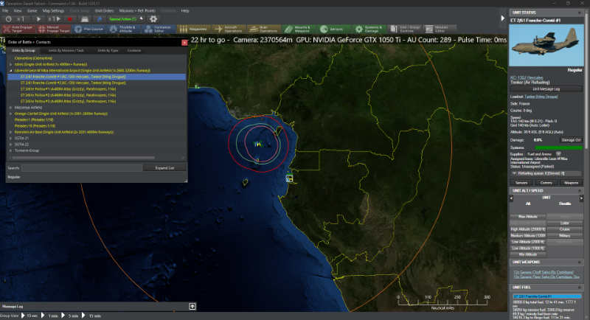
Task: Click the Message Log expand icon
Action: tap(192, 307)
